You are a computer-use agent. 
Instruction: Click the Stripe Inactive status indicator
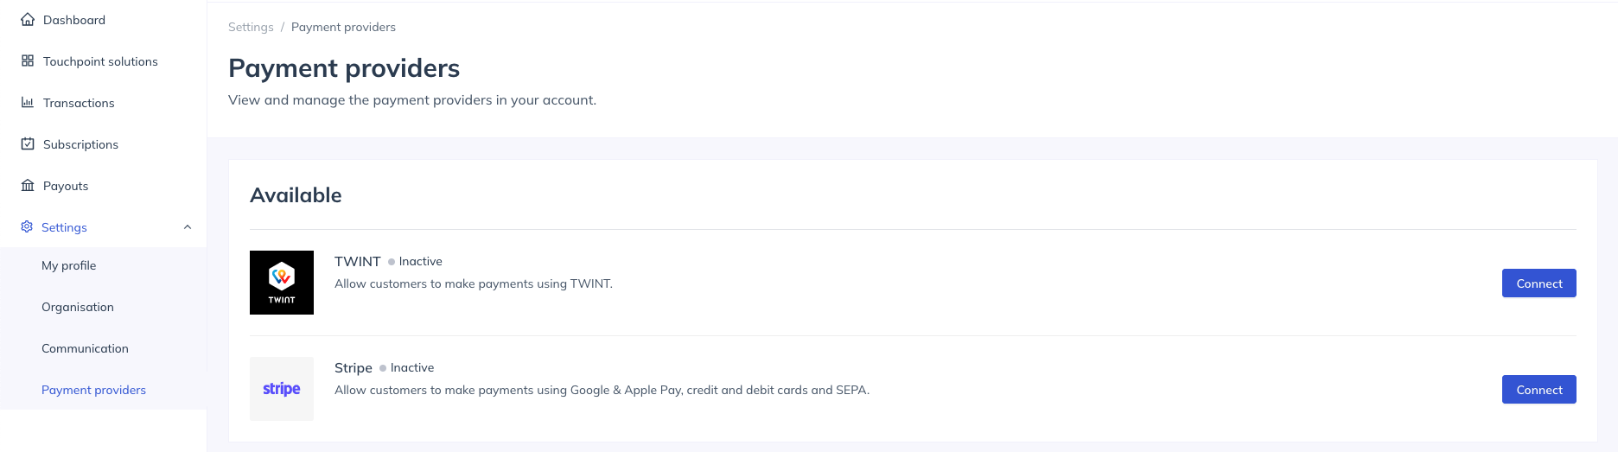(x=407, y=367)
